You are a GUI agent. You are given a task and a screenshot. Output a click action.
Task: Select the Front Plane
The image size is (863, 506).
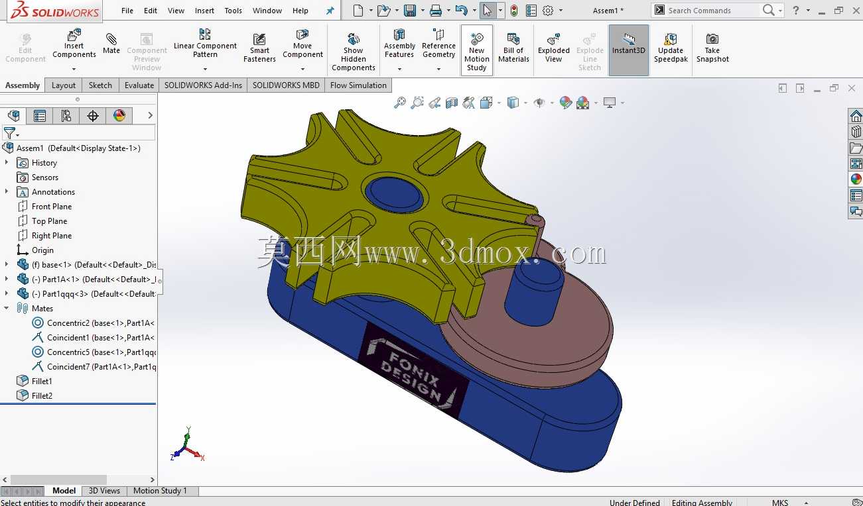click(52, 206)
